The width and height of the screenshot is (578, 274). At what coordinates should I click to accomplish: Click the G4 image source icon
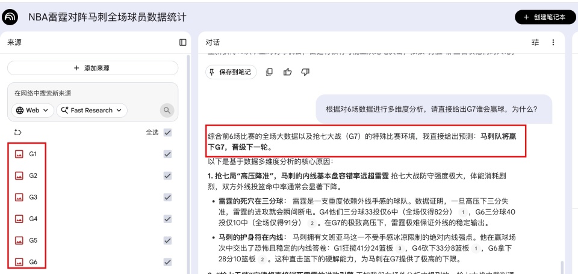19,219
